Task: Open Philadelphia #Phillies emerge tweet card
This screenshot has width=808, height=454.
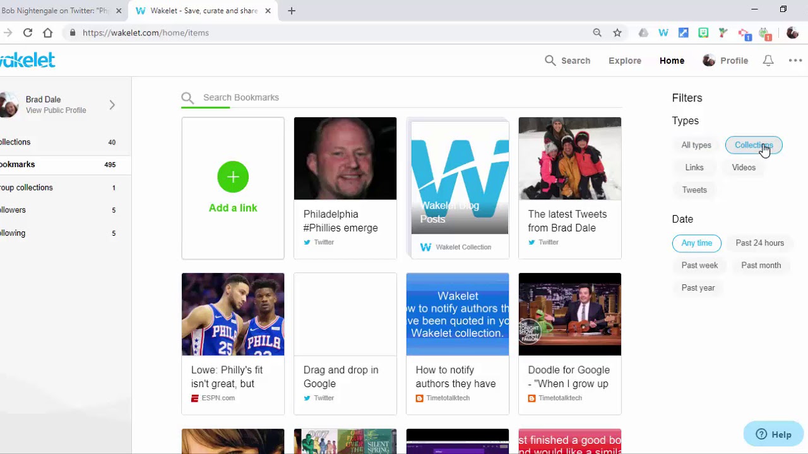Action: (345, 188)
